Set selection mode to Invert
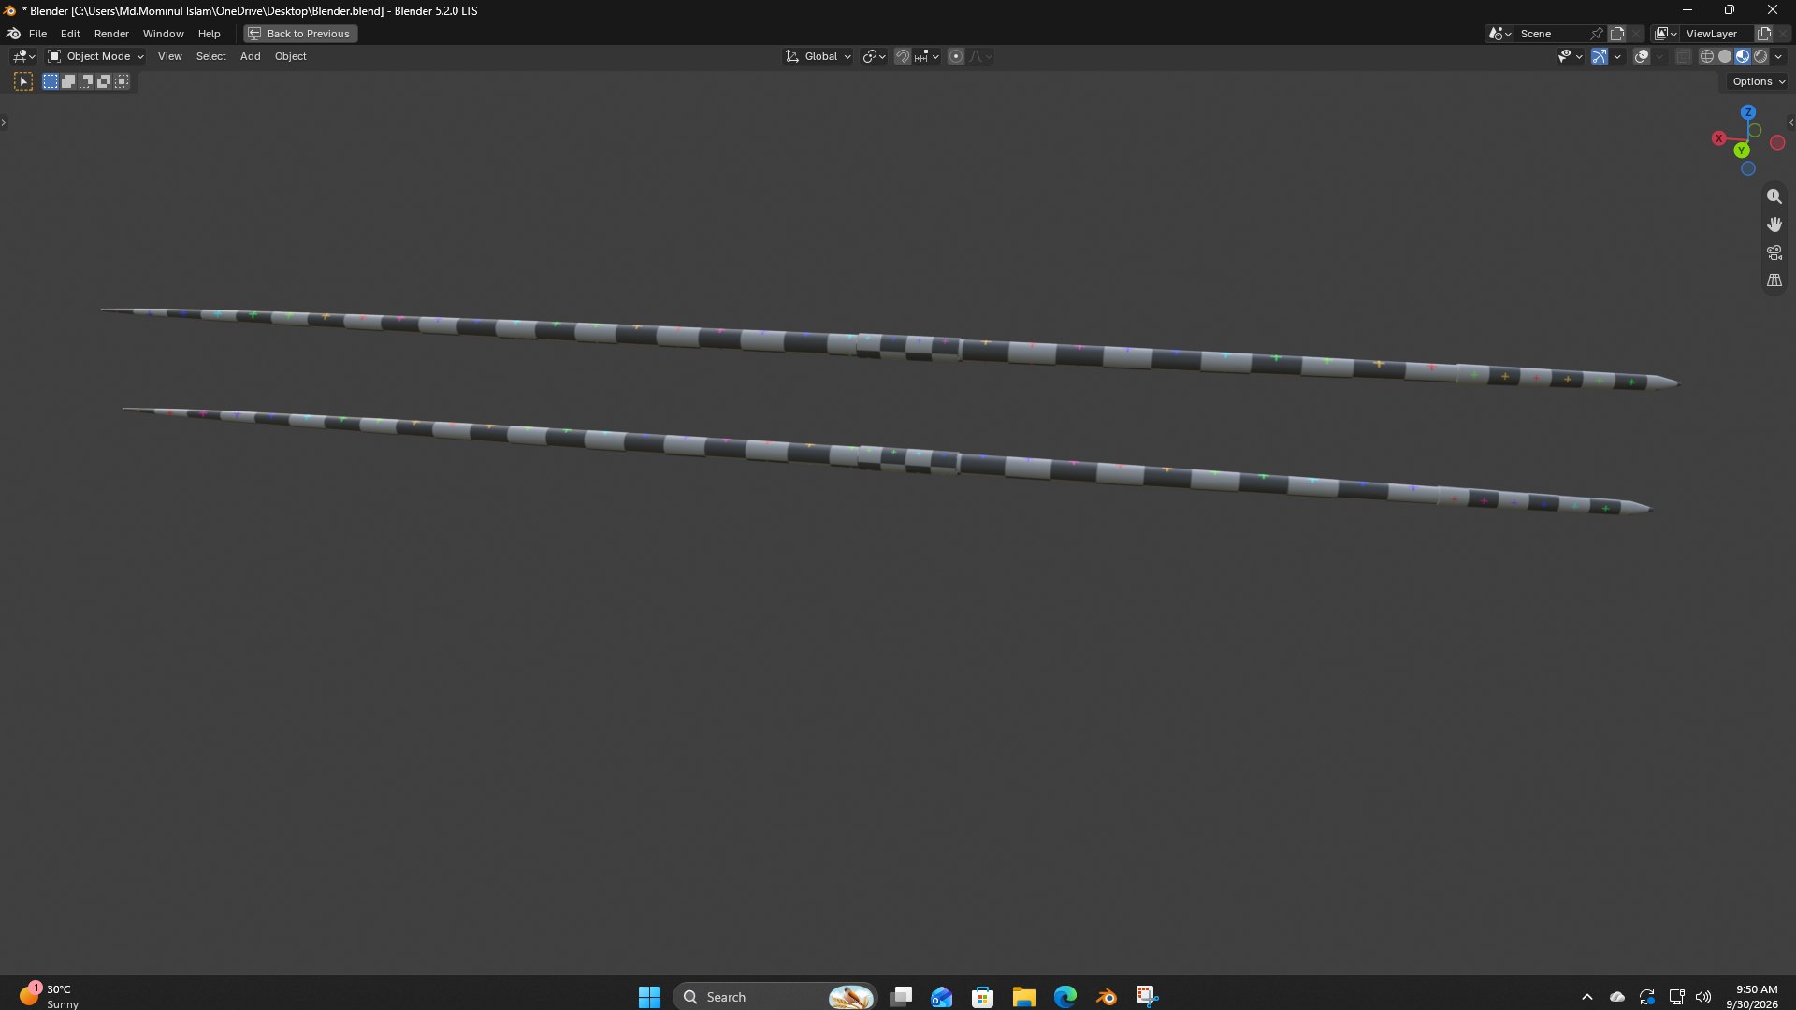Image resolution: width=1796 pixels, height=1010 pixels. pyautogui.click(x=104, y=81)
